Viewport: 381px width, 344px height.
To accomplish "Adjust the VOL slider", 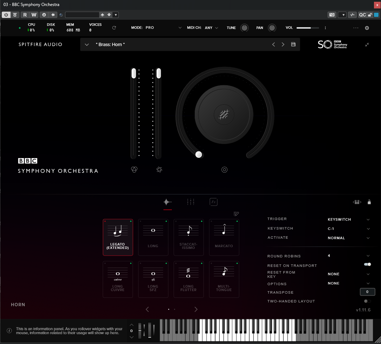I will click(308, 28).
